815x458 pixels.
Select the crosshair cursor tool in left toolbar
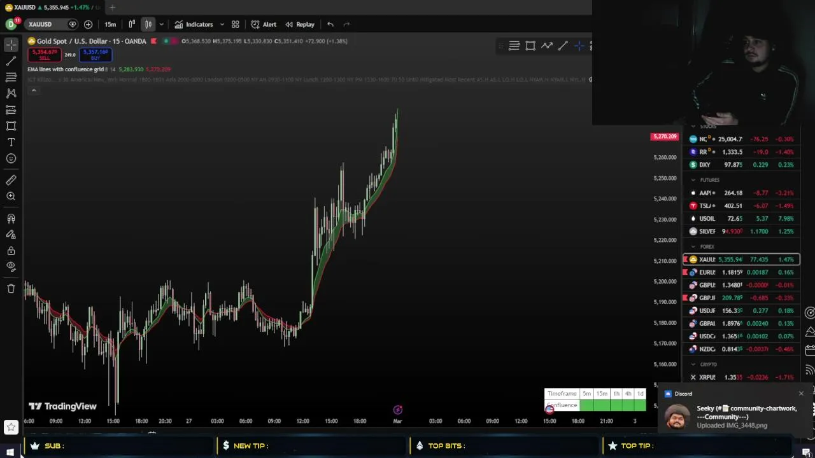click(11, 45)
